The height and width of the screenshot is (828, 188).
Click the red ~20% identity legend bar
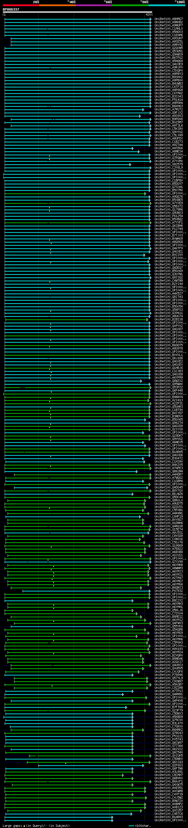pos(21,5)
